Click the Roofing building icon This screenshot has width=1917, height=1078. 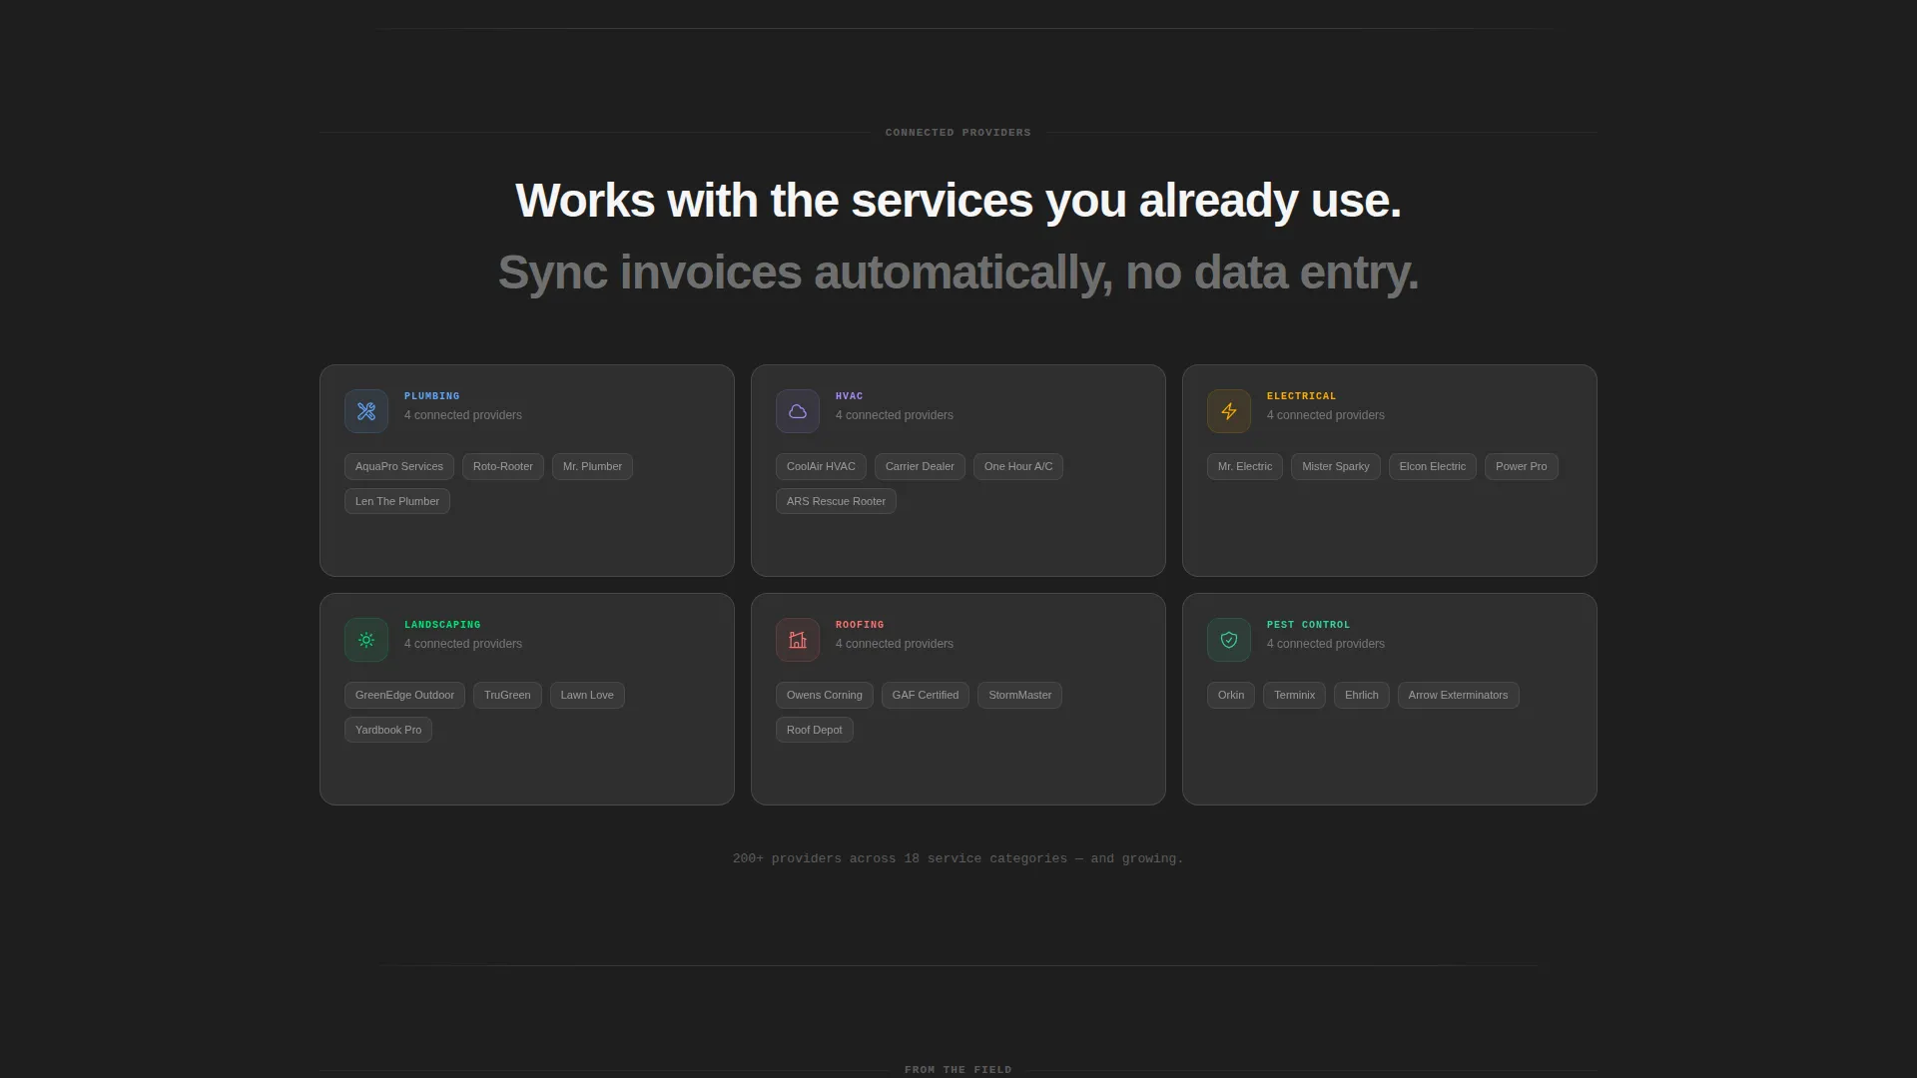click(x=798, y=640)
